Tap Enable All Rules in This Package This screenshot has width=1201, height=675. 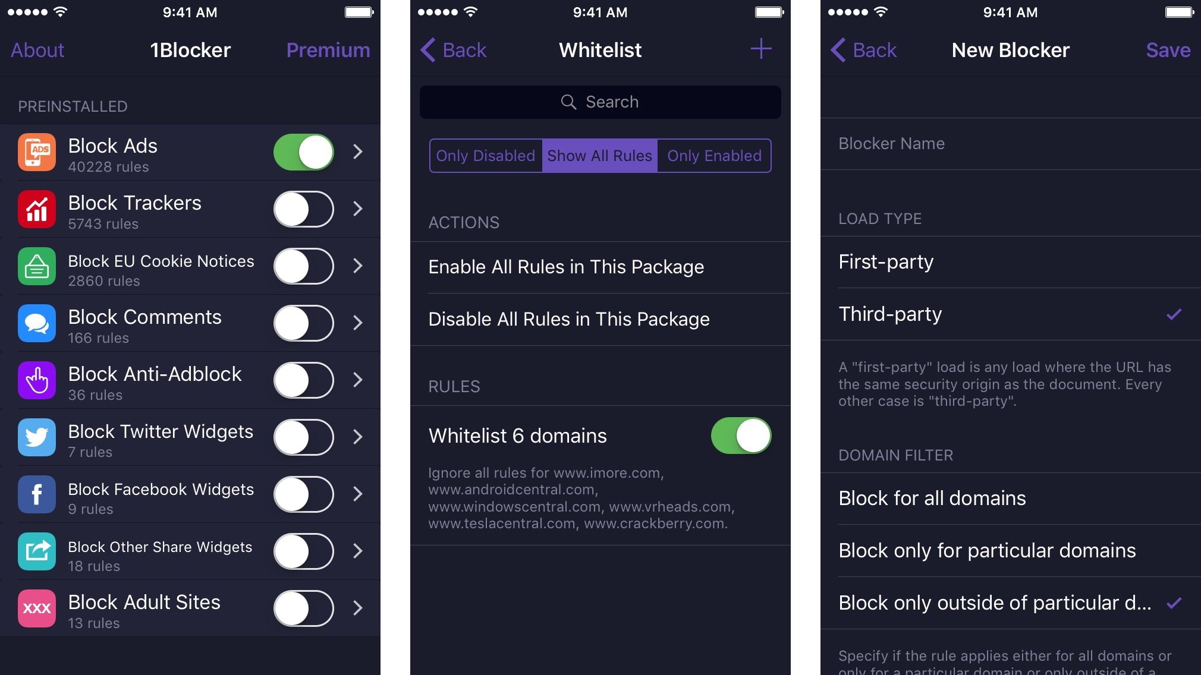point(600,266)
